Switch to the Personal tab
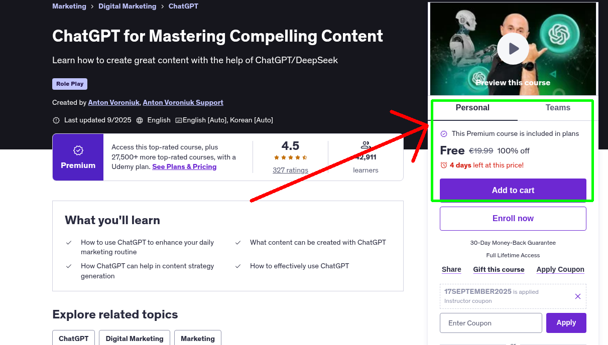This screenshot has width=608, height=345. coord(472,108)
